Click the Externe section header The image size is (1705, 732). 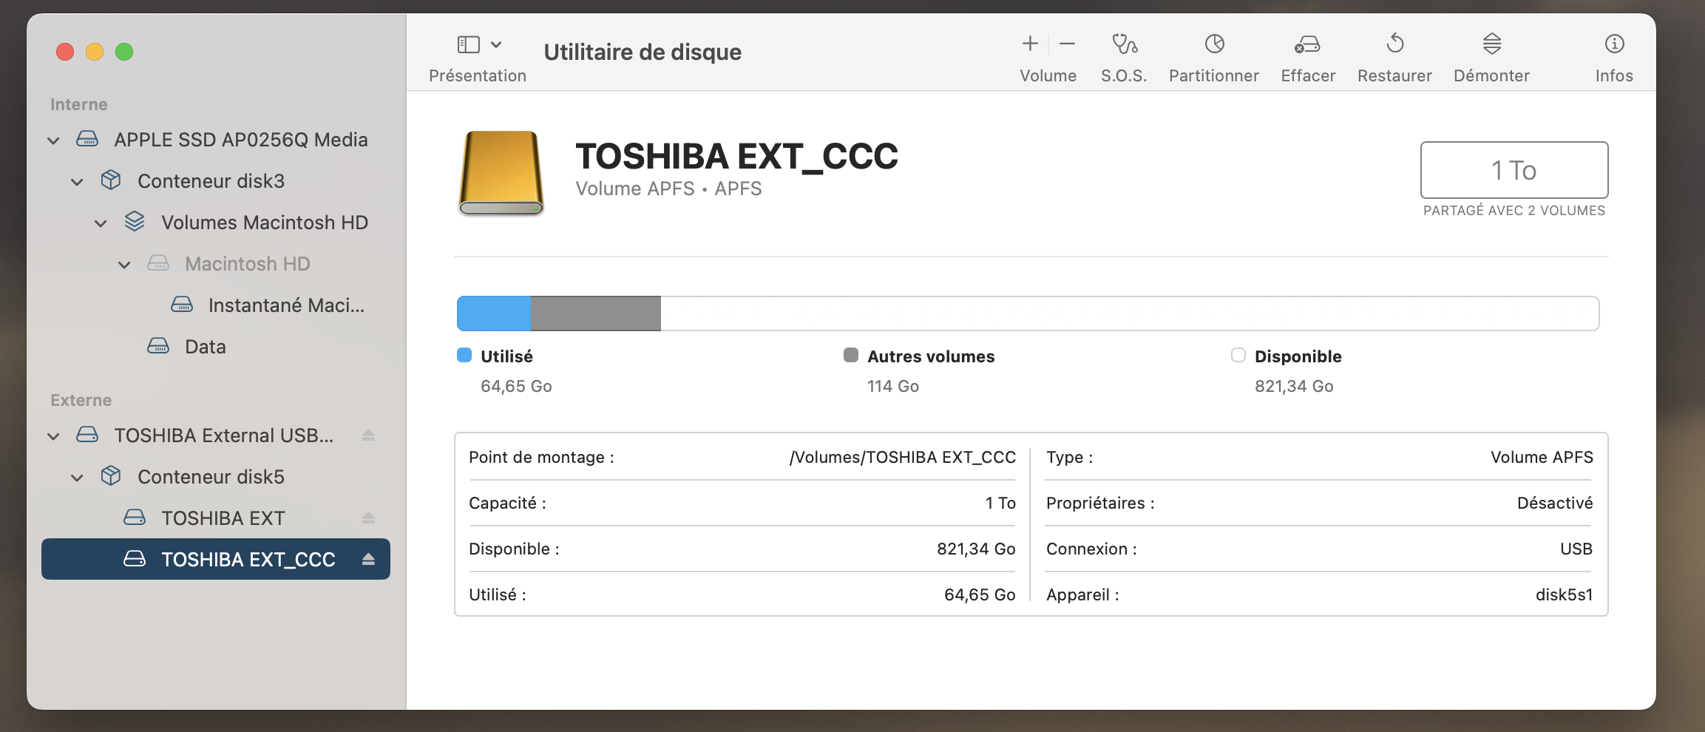click(81, 401)
